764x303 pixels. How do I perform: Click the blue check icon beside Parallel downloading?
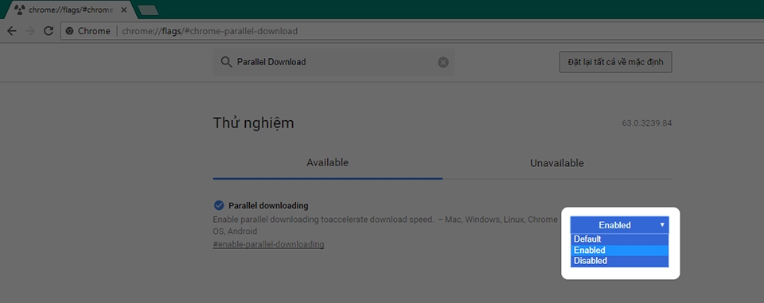(219, 205)
